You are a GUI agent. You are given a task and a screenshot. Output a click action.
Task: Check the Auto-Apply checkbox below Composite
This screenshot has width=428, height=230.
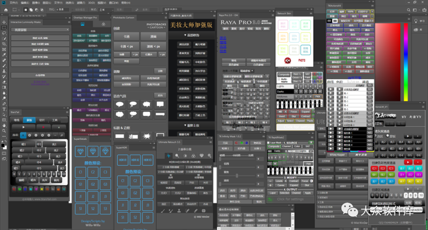pyautogui.click(x=279, y=79)
